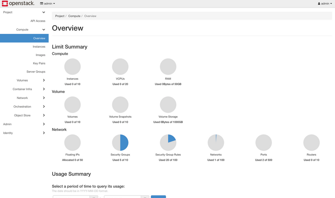Click the Security Groups usage pie chart
The image size is (335, 198).
click(x=120, y=142)
